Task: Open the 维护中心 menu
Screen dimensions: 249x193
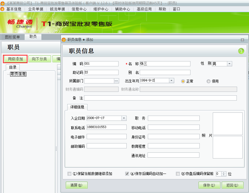Action: [x=101, y=9]
